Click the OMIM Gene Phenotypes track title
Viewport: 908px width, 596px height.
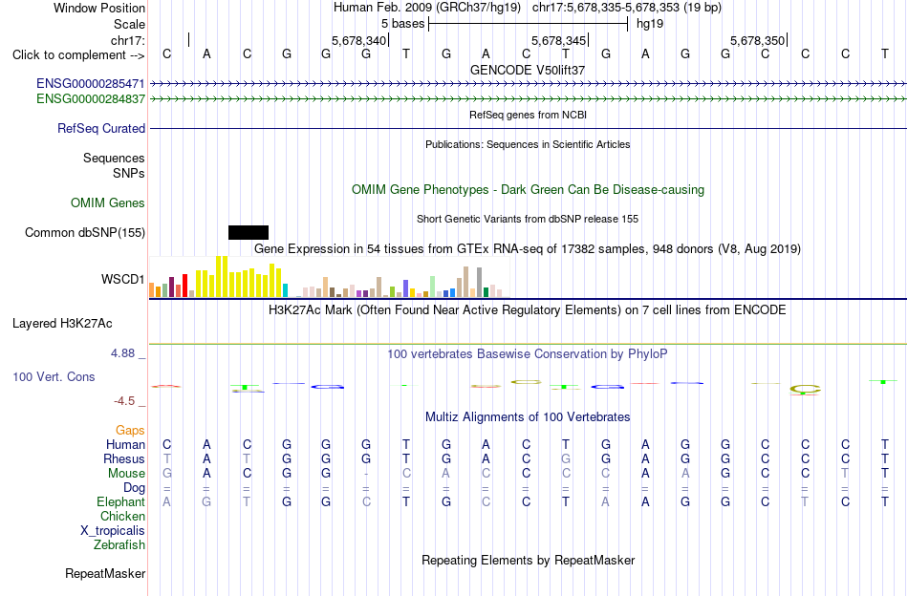[x=528, y=190]
